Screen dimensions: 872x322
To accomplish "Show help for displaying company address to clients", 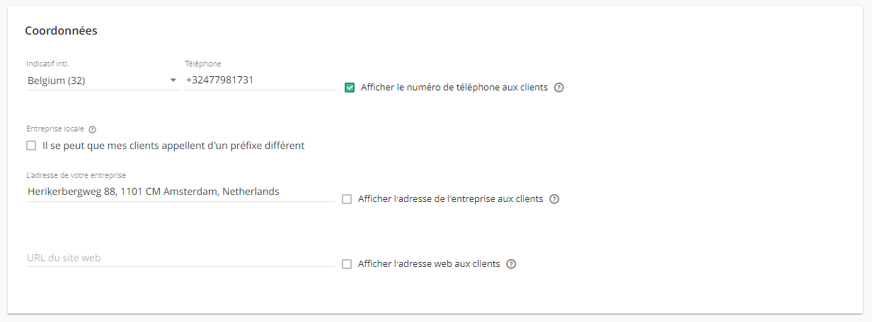I will coord(555,199).
